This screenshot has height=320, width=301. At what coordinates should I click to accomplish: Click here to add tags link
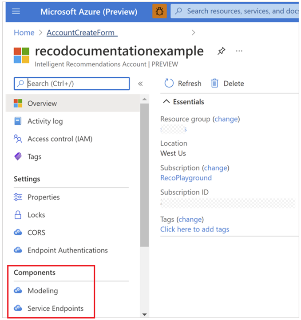194,229
